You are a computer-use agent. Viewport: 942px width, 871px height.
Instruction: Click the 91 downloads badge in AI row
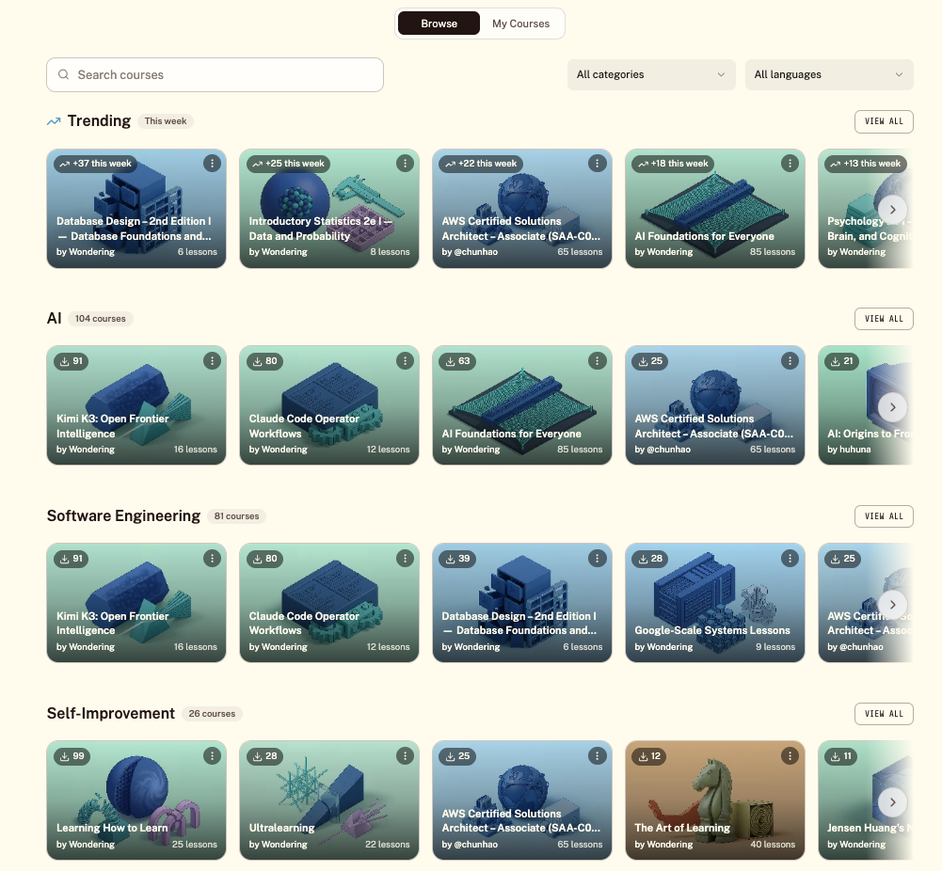[x=71, y=361]
